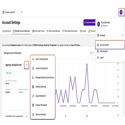
Task: Open the White Label Theme tab
Action: point(38,31)
